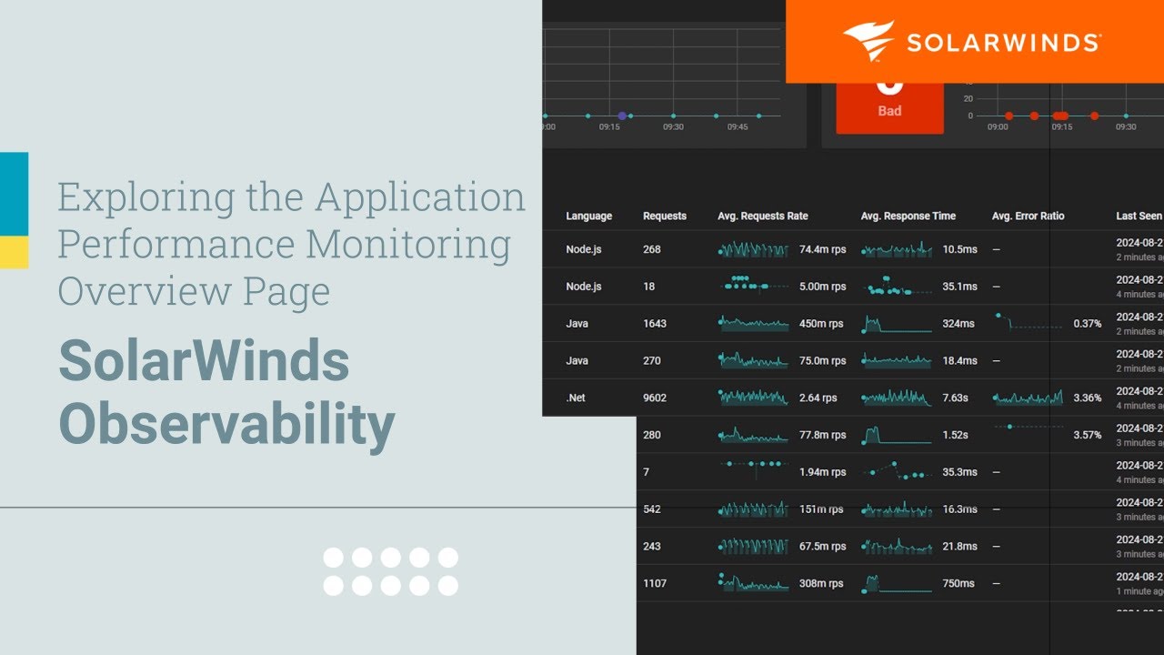The width and height of the screenshot is (1164, 655).
Task: Click the 243 requests value
Action: click(652, 547)
